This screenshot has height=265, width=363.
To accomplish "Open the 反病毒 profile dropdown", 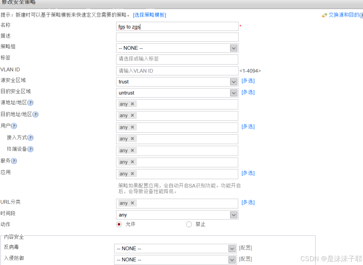I will [232, 248].
